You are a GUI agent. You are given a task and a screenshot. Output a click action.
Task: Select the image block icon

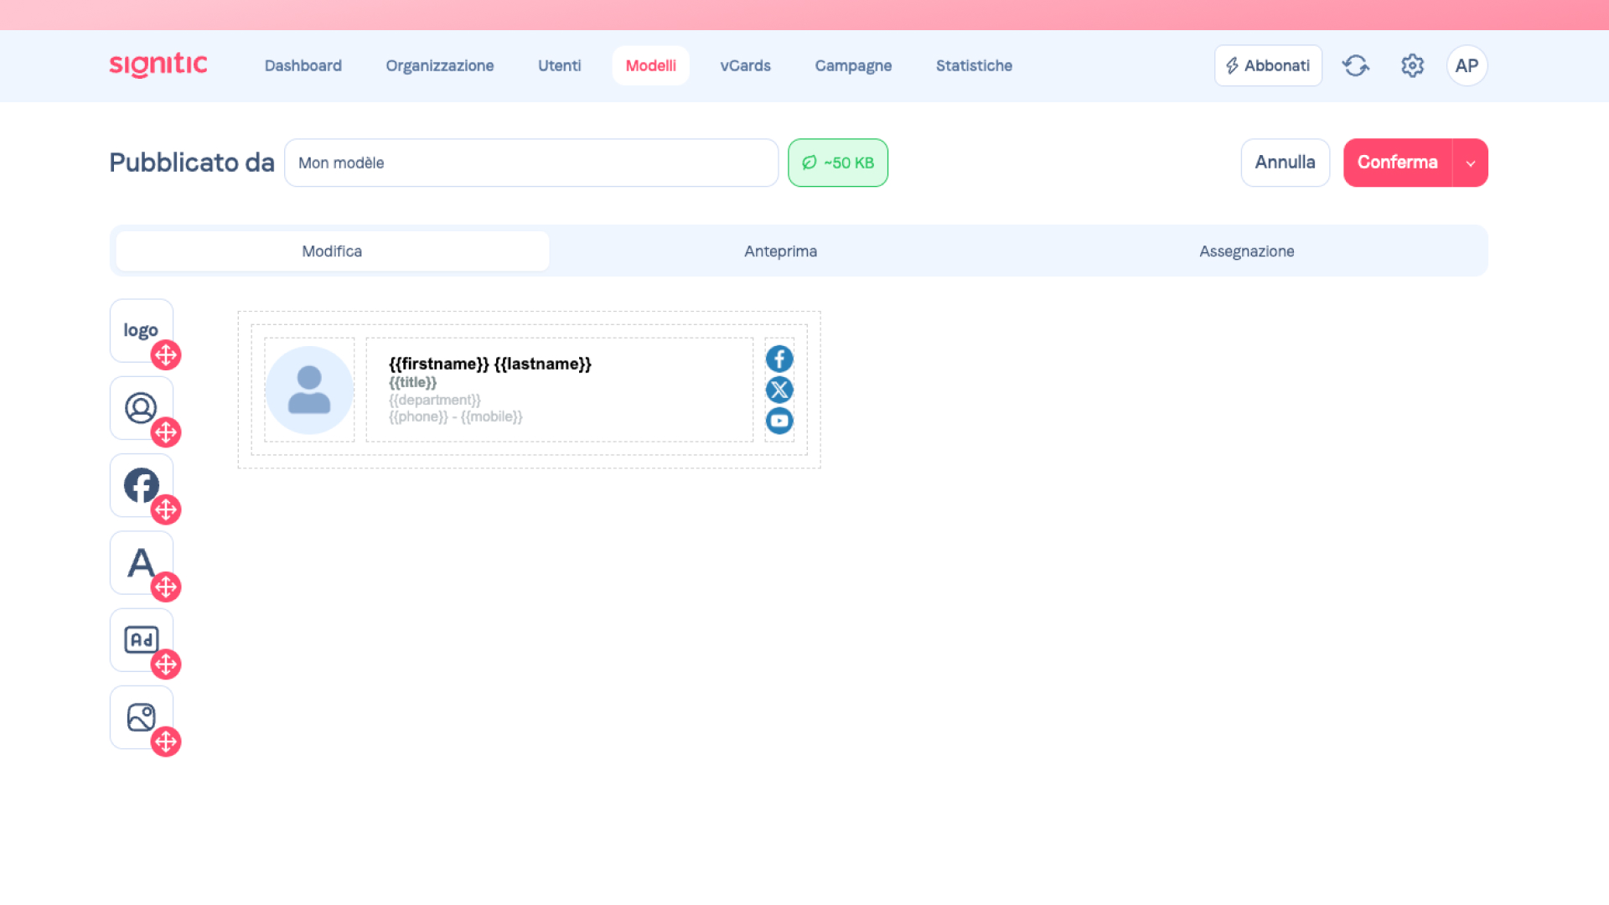[141, 717]
